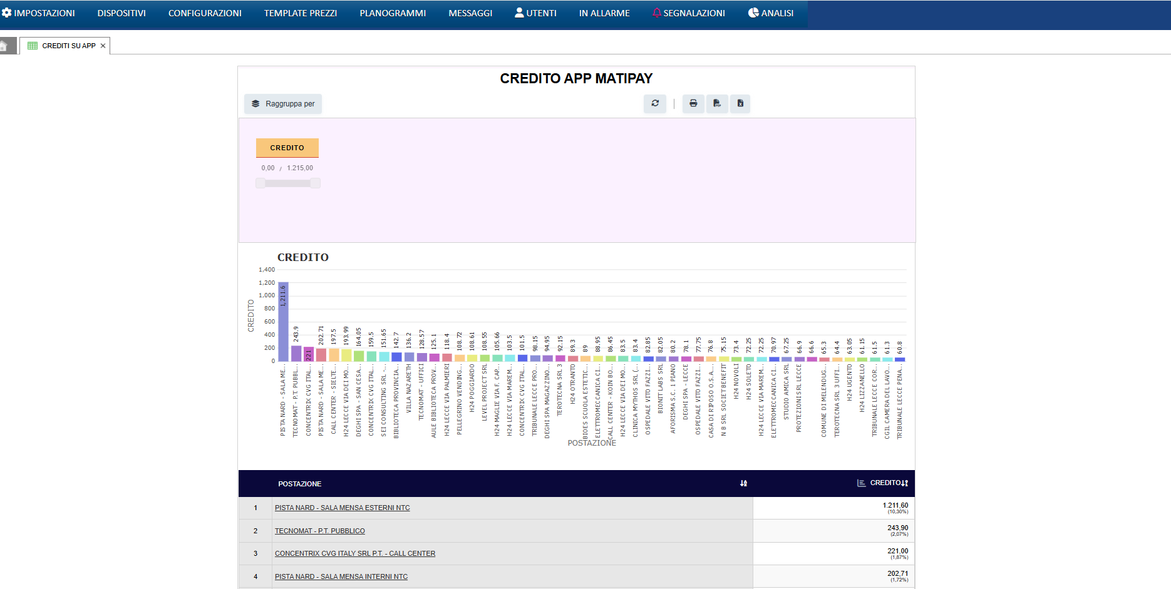Open the SEGNALAZIONI menu

[688, 13]
